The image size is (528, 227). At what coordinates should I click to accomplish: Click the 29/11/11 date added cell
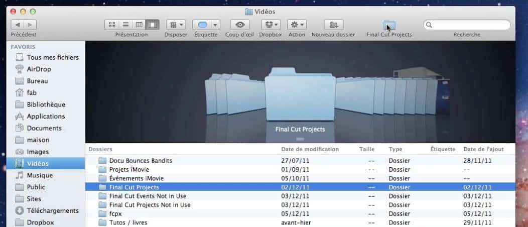click(x=477, y=222)
